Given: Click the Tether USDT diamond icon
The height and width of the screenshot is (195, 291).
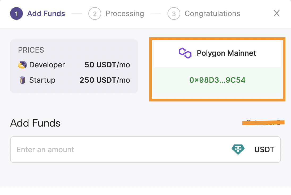Looking at the screenshot, I should [238, 149].
